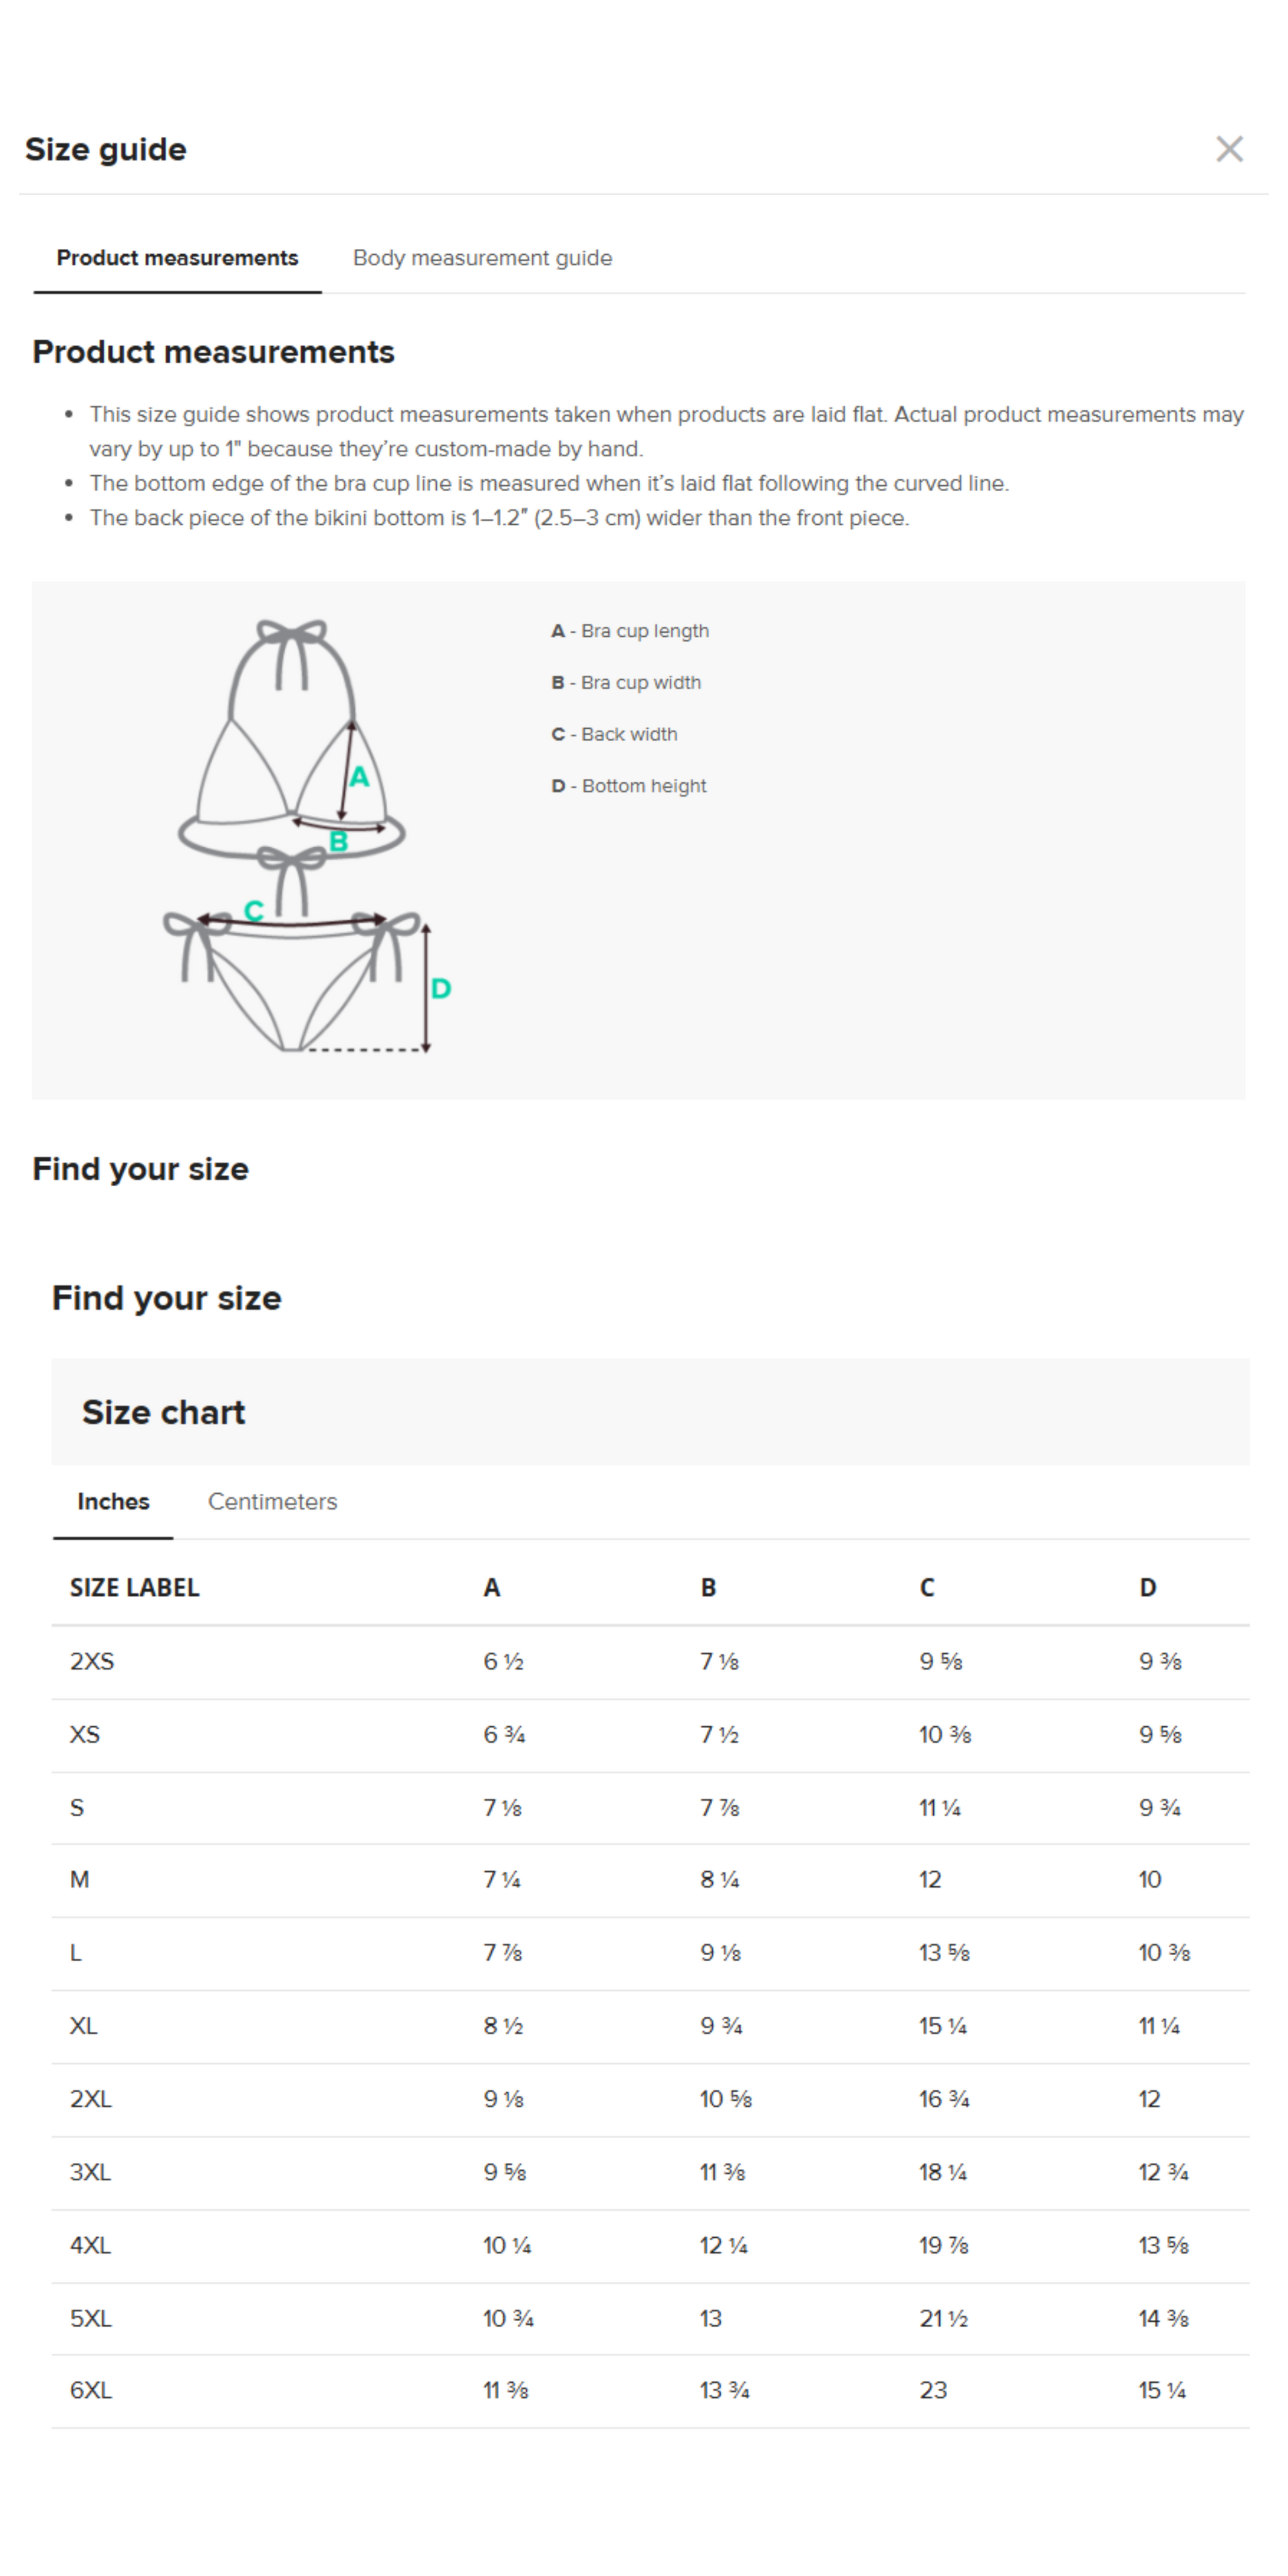
Task: Click the green B label on diagram
Action: point(339,842)
